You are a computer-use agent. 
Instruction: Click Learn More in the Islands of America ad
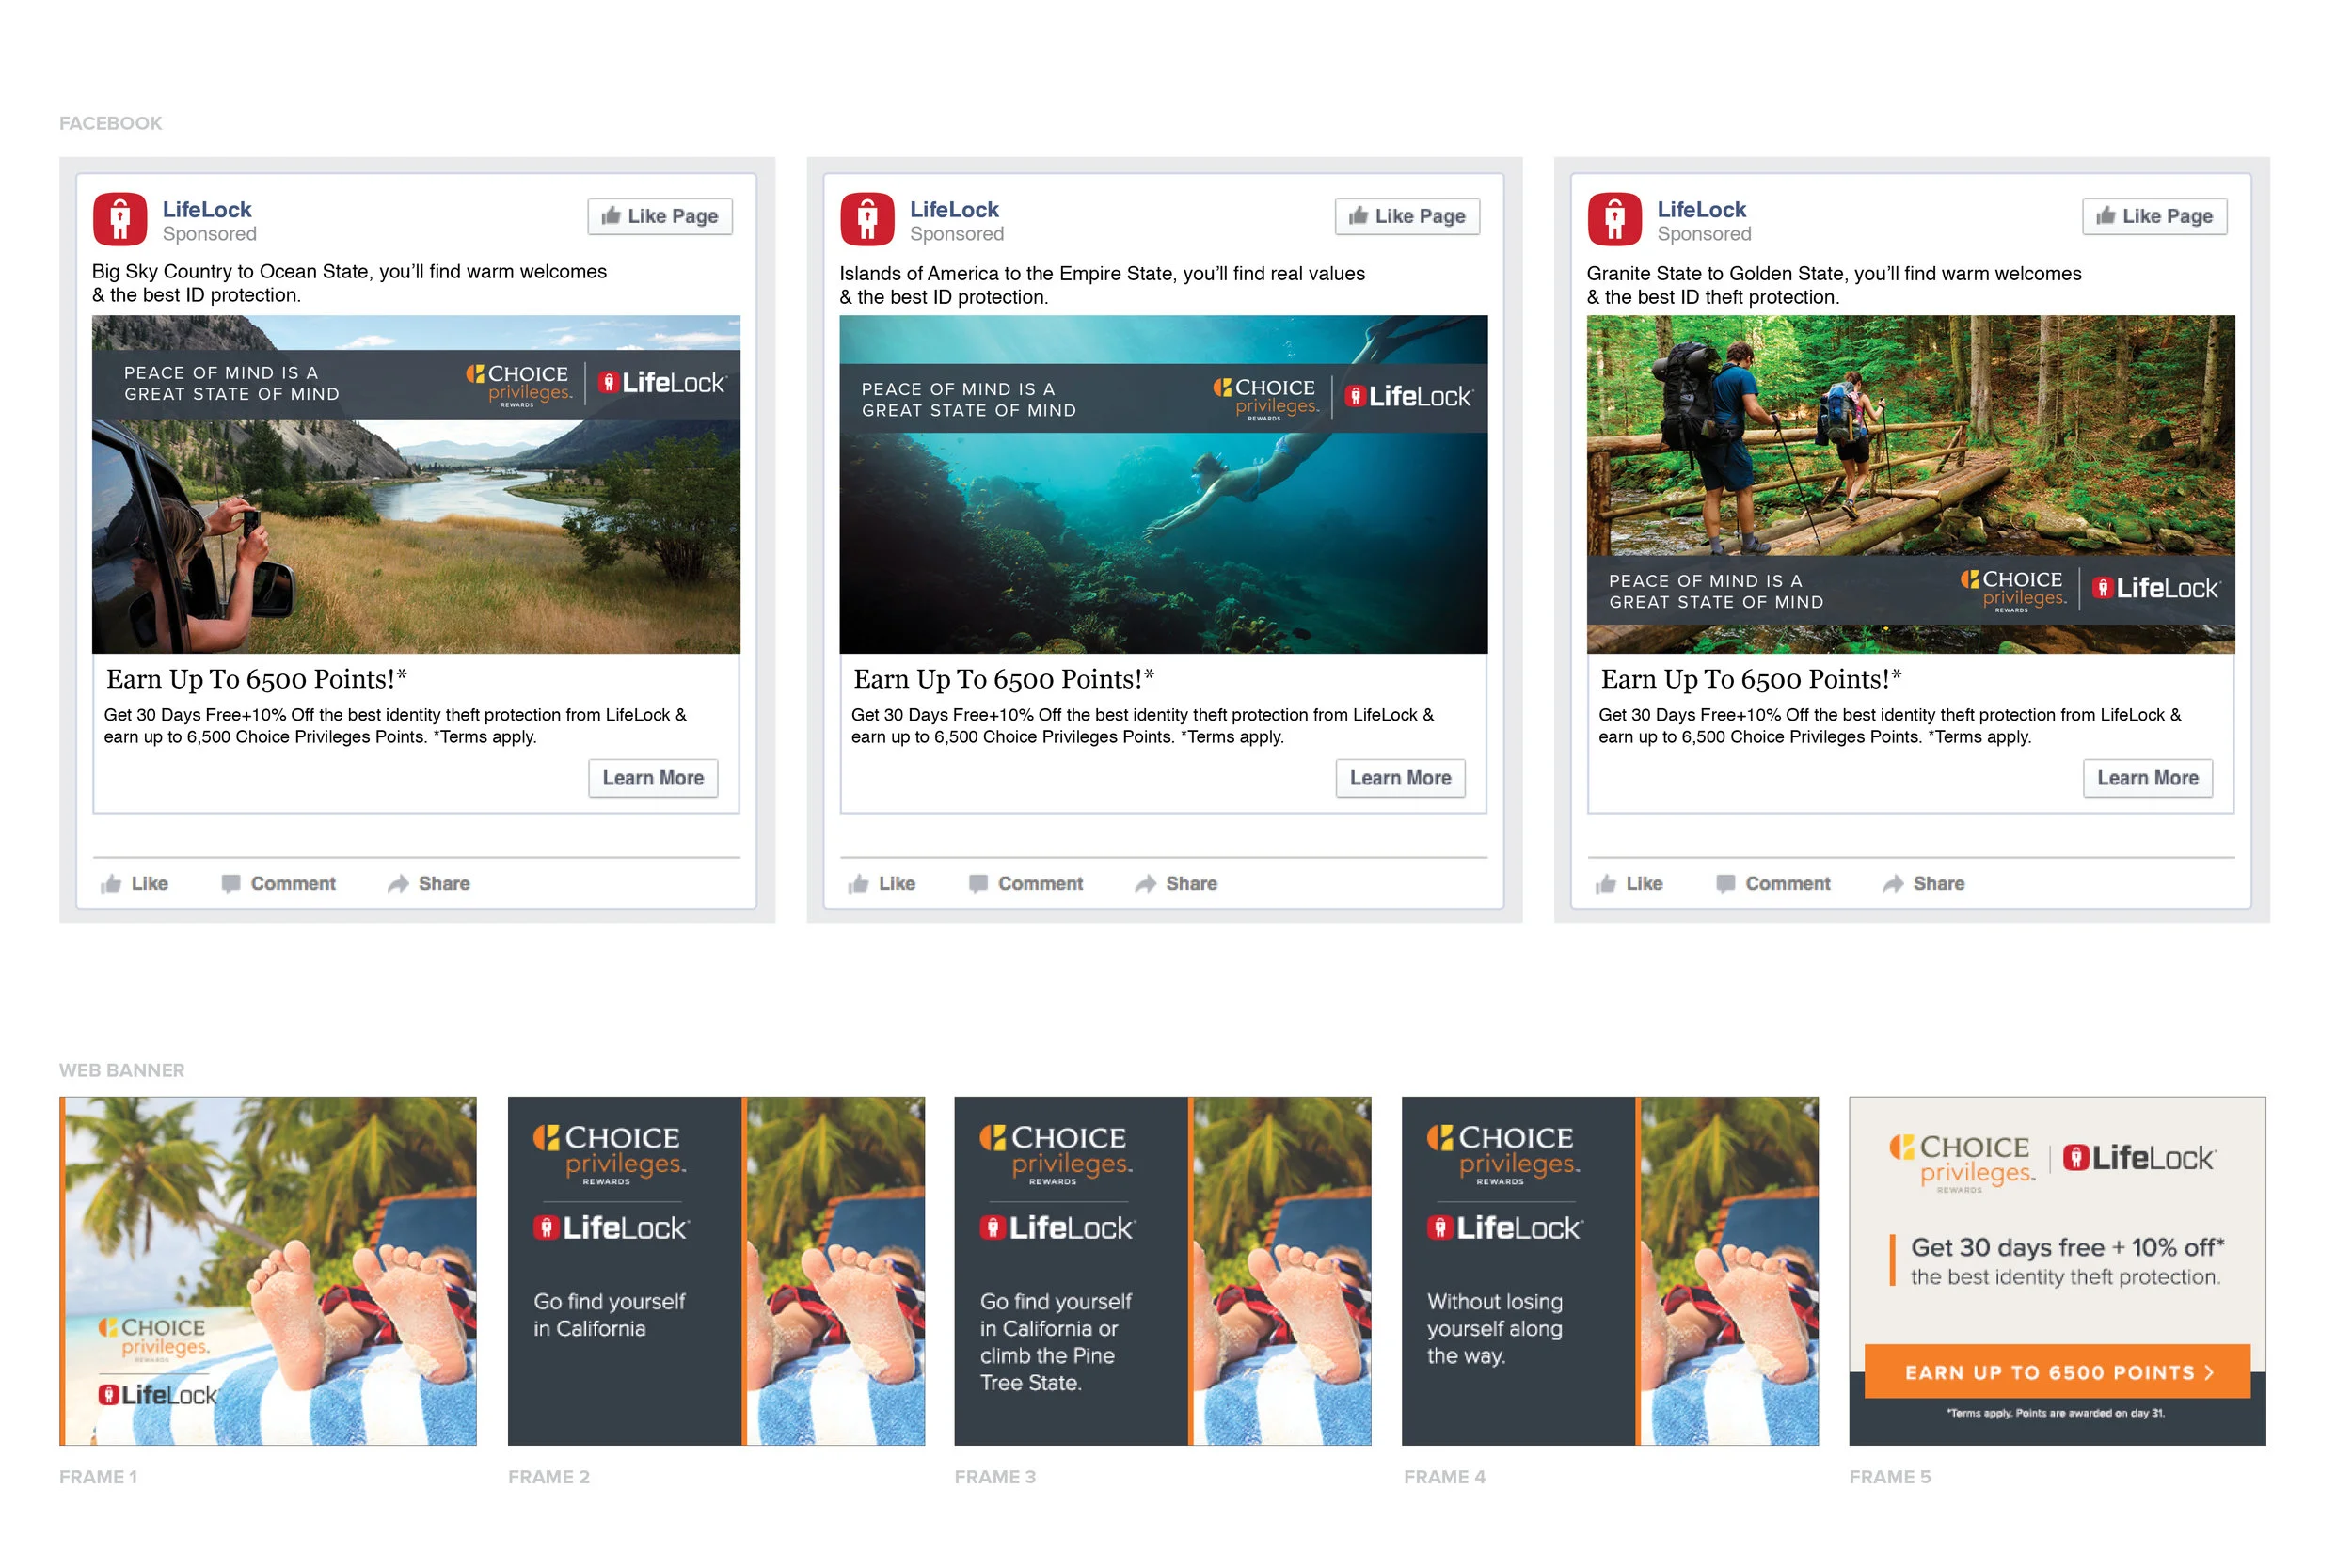pyautogui.click(x=1400, y=778)
